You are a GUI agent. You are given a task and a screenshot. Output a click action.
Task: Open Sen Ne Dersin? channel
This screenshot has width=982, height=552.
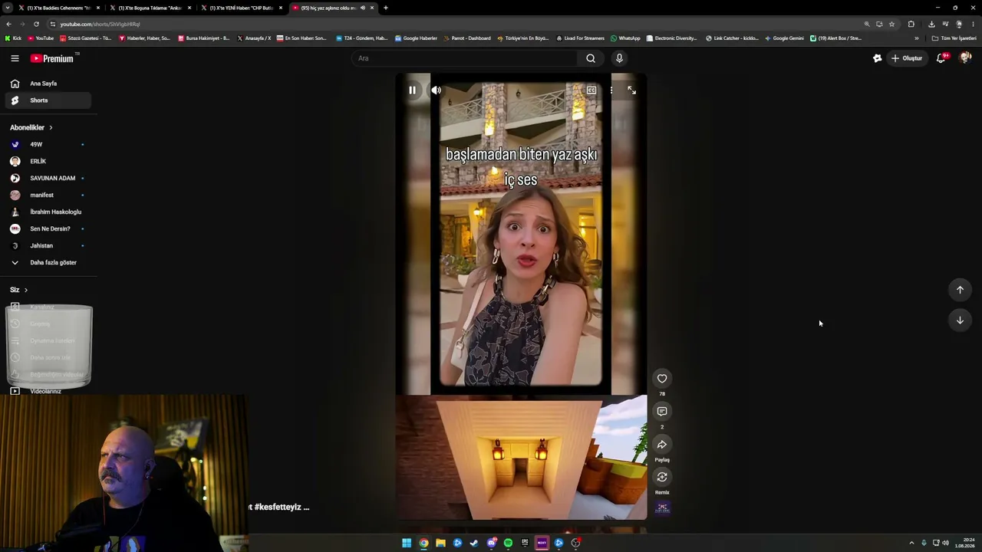pos(48,228)
